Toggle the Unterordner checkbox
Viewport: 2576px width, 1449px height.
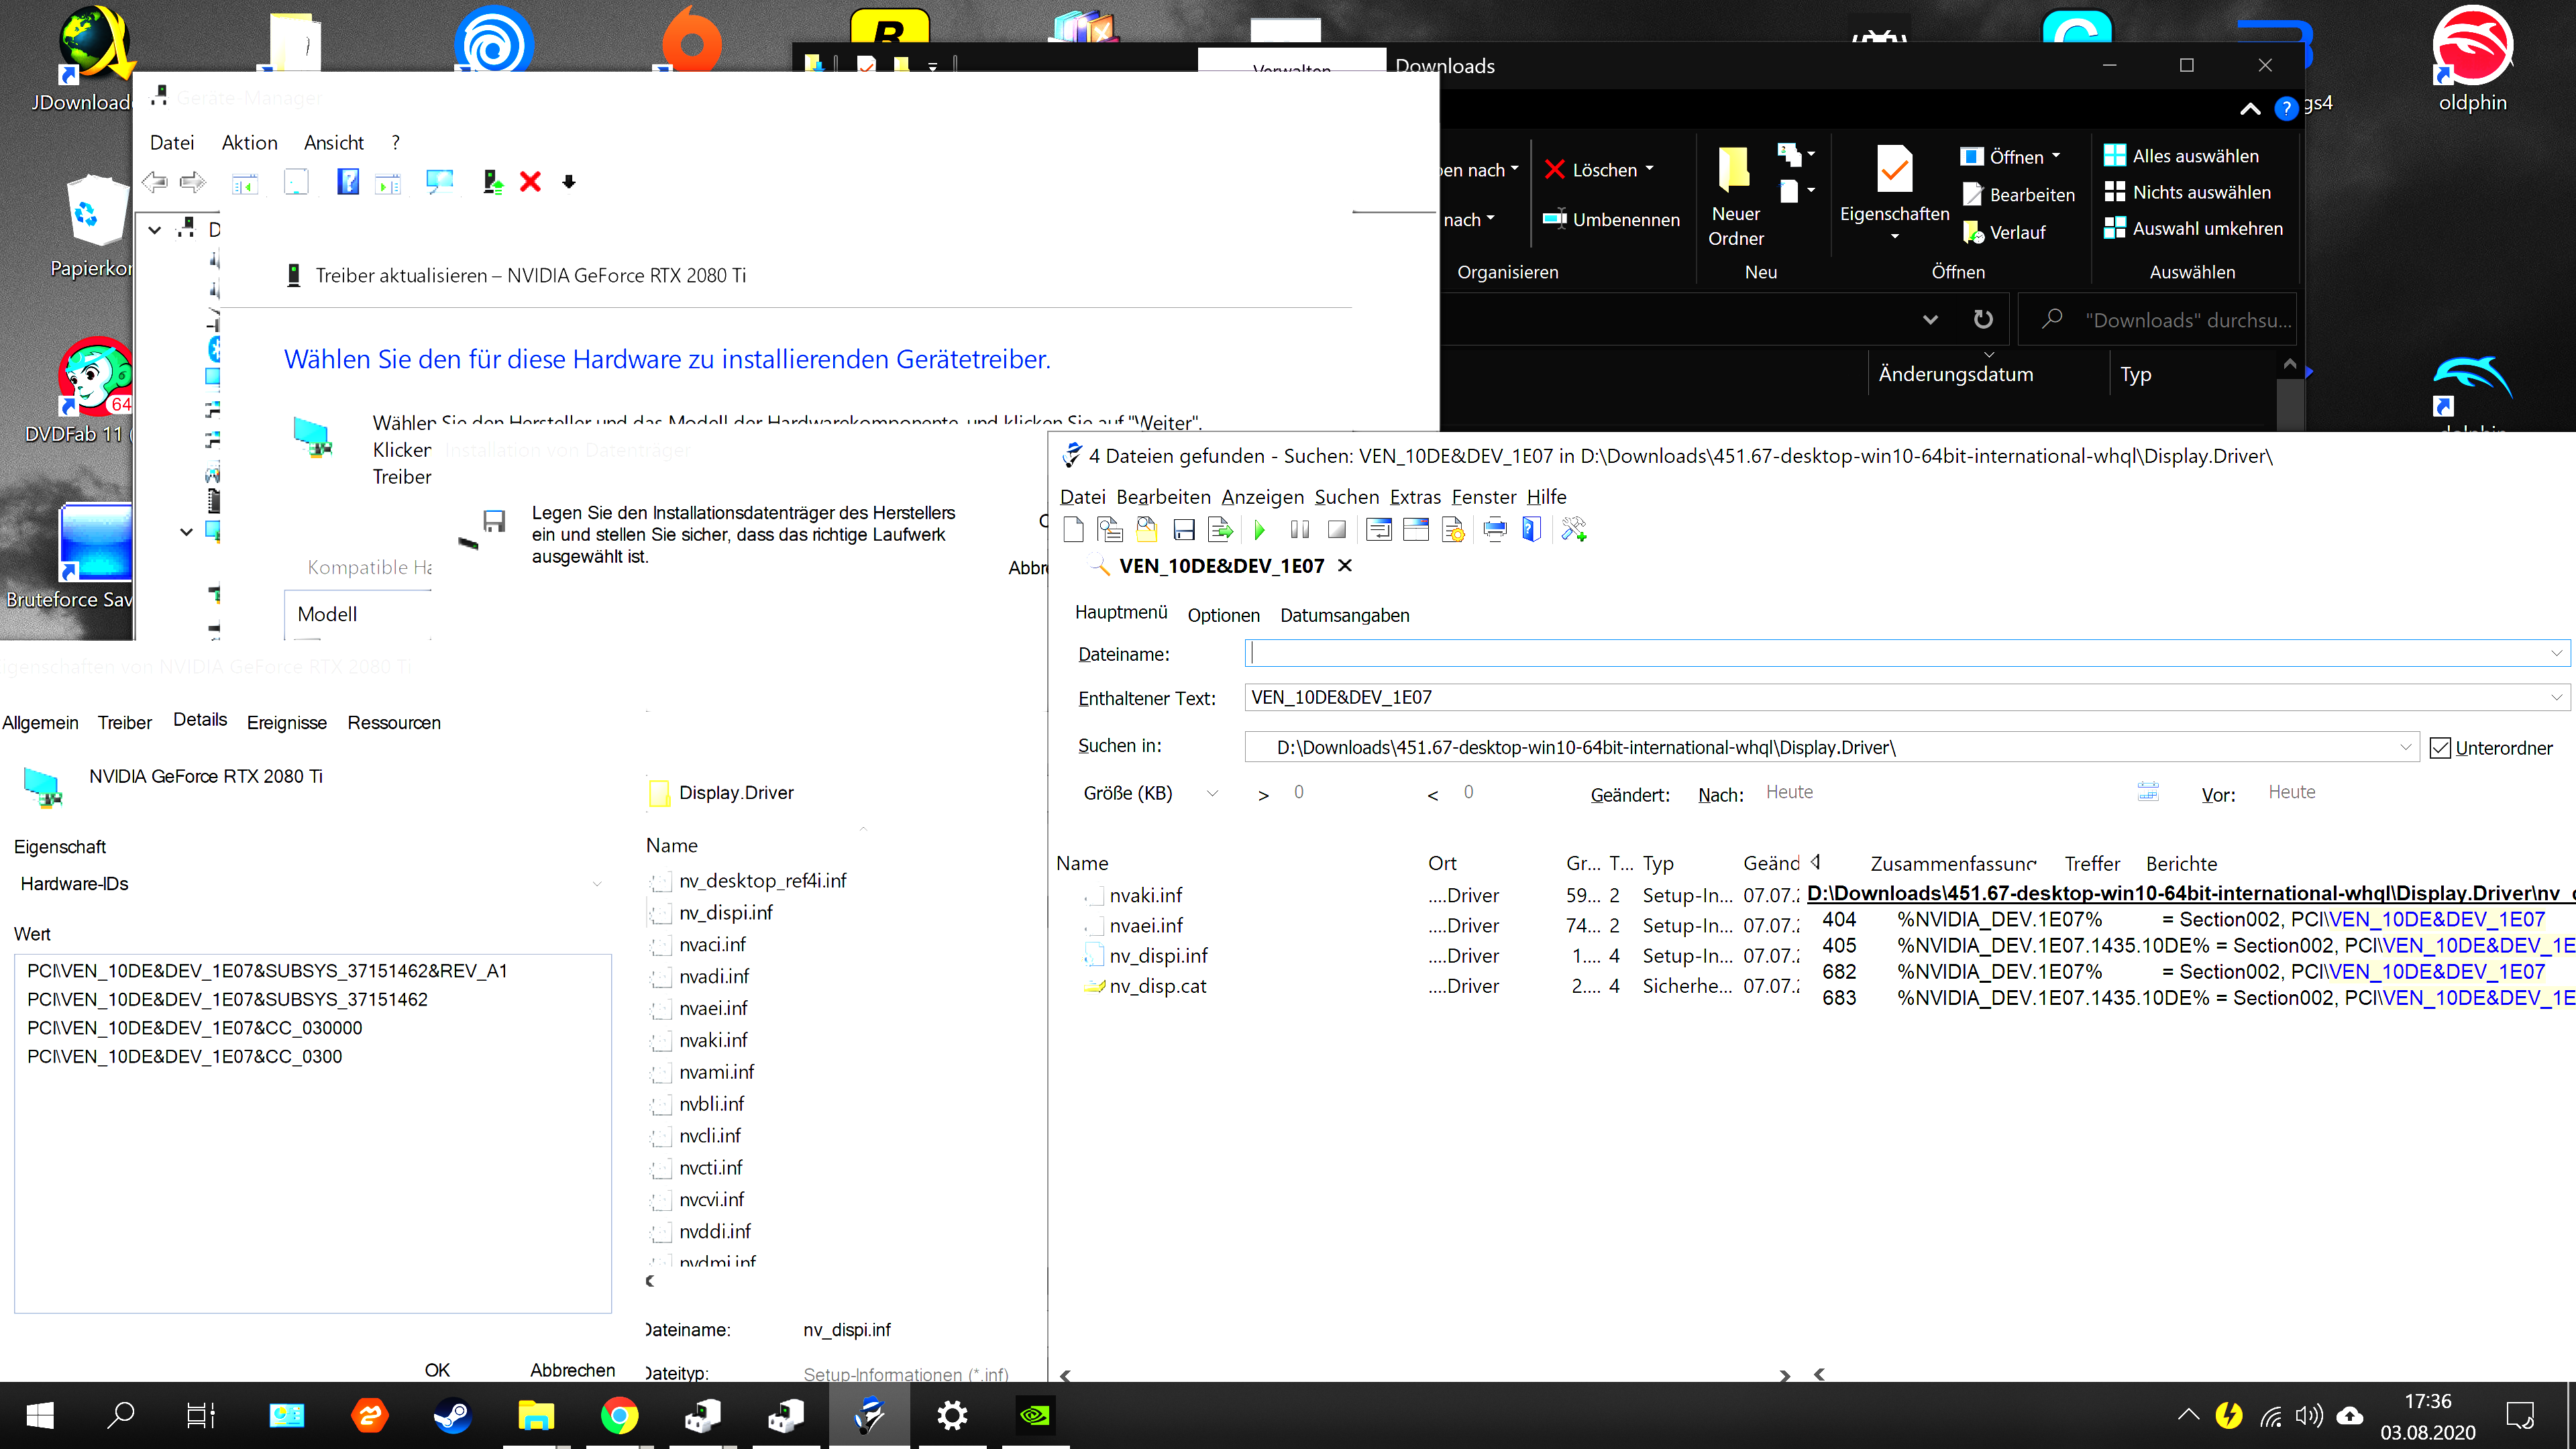pyautogui.click(x=2440, y=748)
